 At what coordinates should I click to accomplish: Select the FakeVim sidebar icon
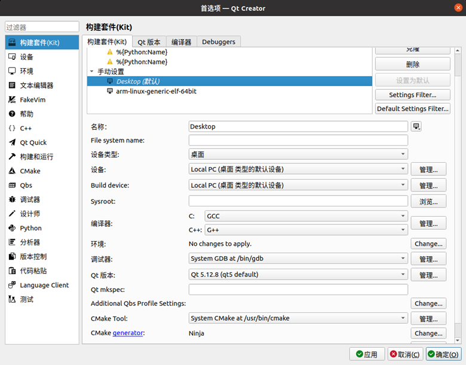[12, 100]
